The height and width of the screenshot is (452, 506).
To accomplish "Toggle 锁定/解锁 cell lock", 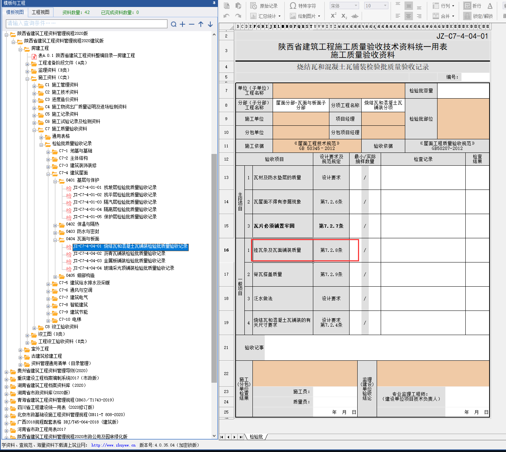I will (478, 16).
